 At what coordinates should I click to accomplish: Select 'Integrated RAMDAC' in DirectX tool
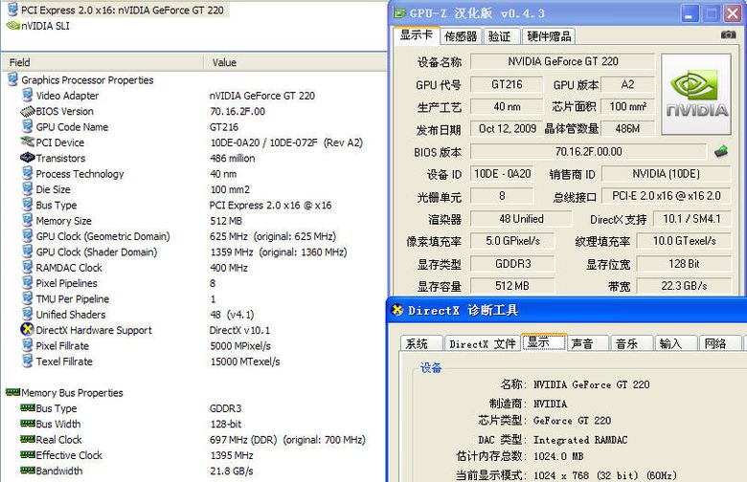point(580,440)
